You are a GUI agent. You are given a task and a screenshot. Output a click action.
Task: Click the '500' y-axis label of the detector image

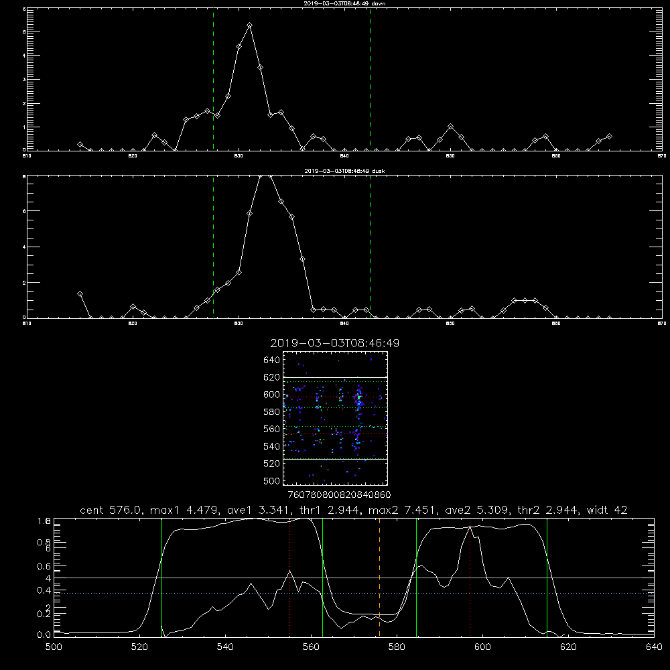click(x=272, y=481)
